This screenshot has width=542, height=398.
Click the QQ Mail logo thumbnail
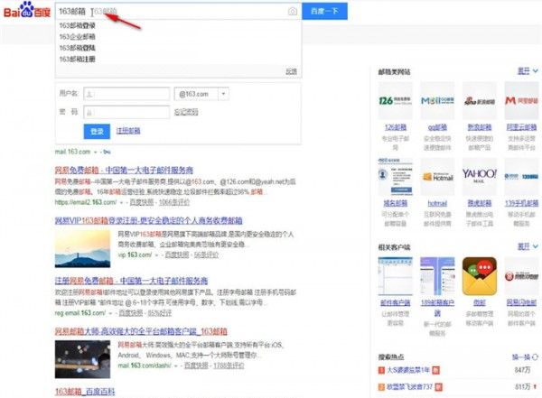point(437,100)
